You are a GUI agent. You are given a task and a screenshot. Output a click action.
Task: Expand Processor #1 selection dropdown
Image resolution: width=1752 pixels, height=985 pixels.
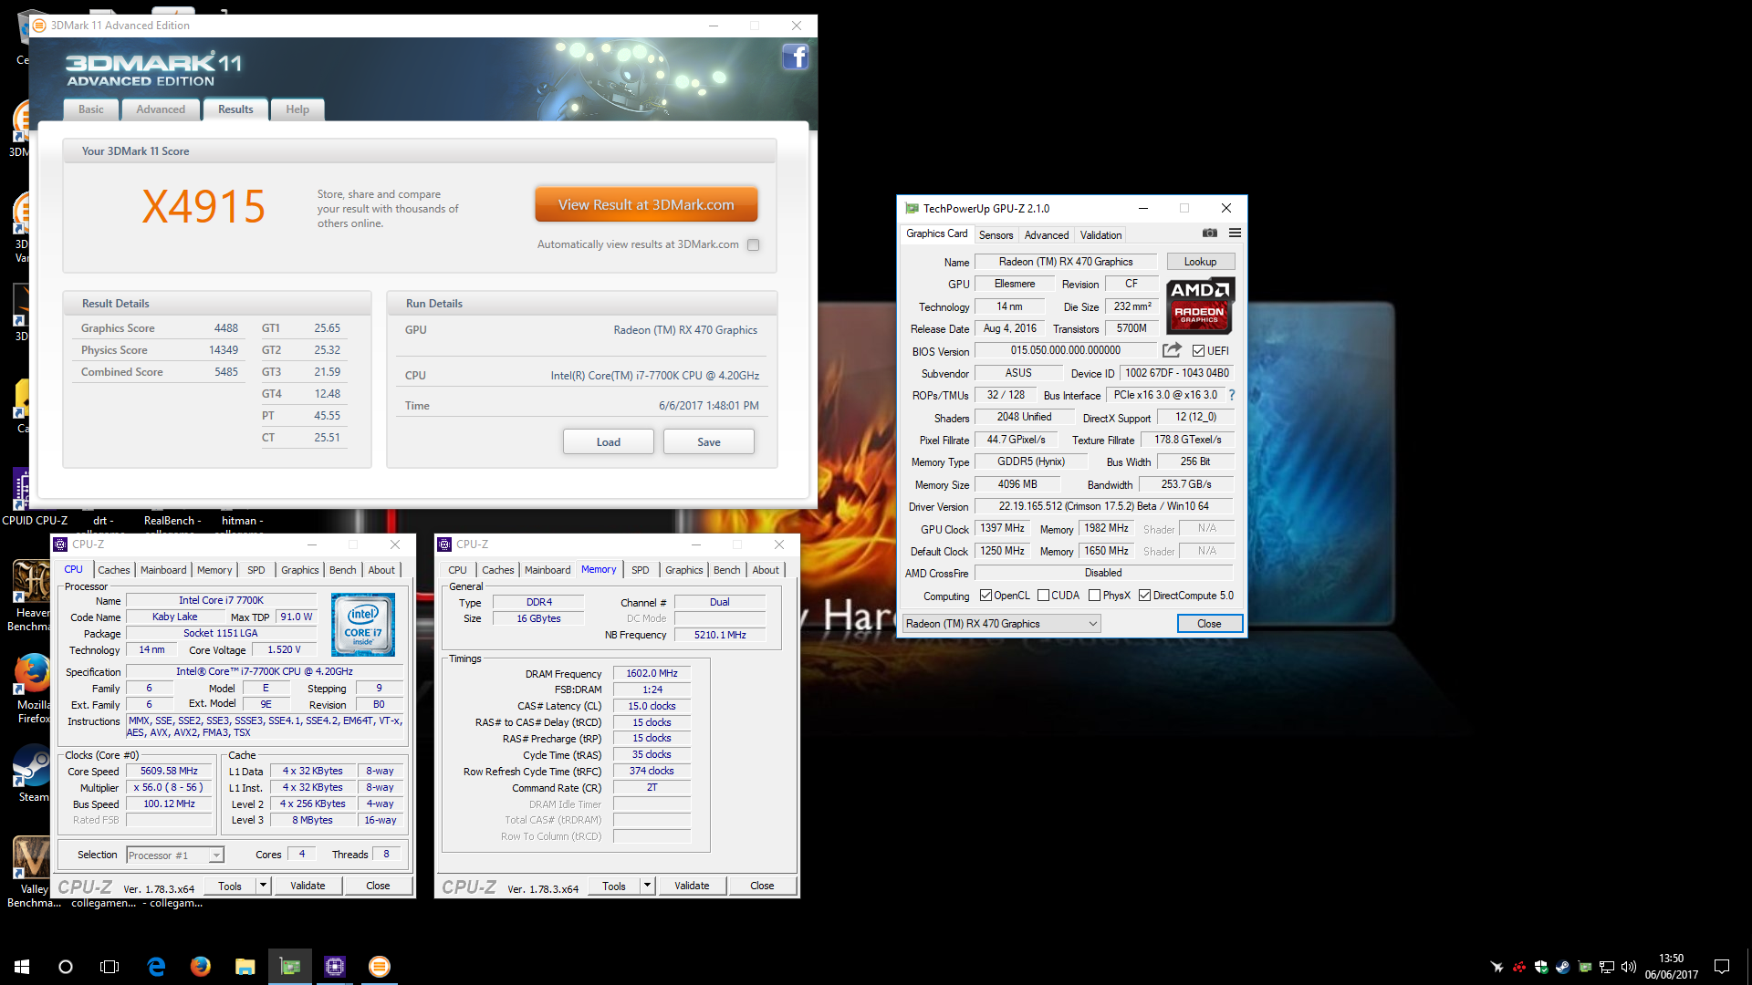(216, 855)
